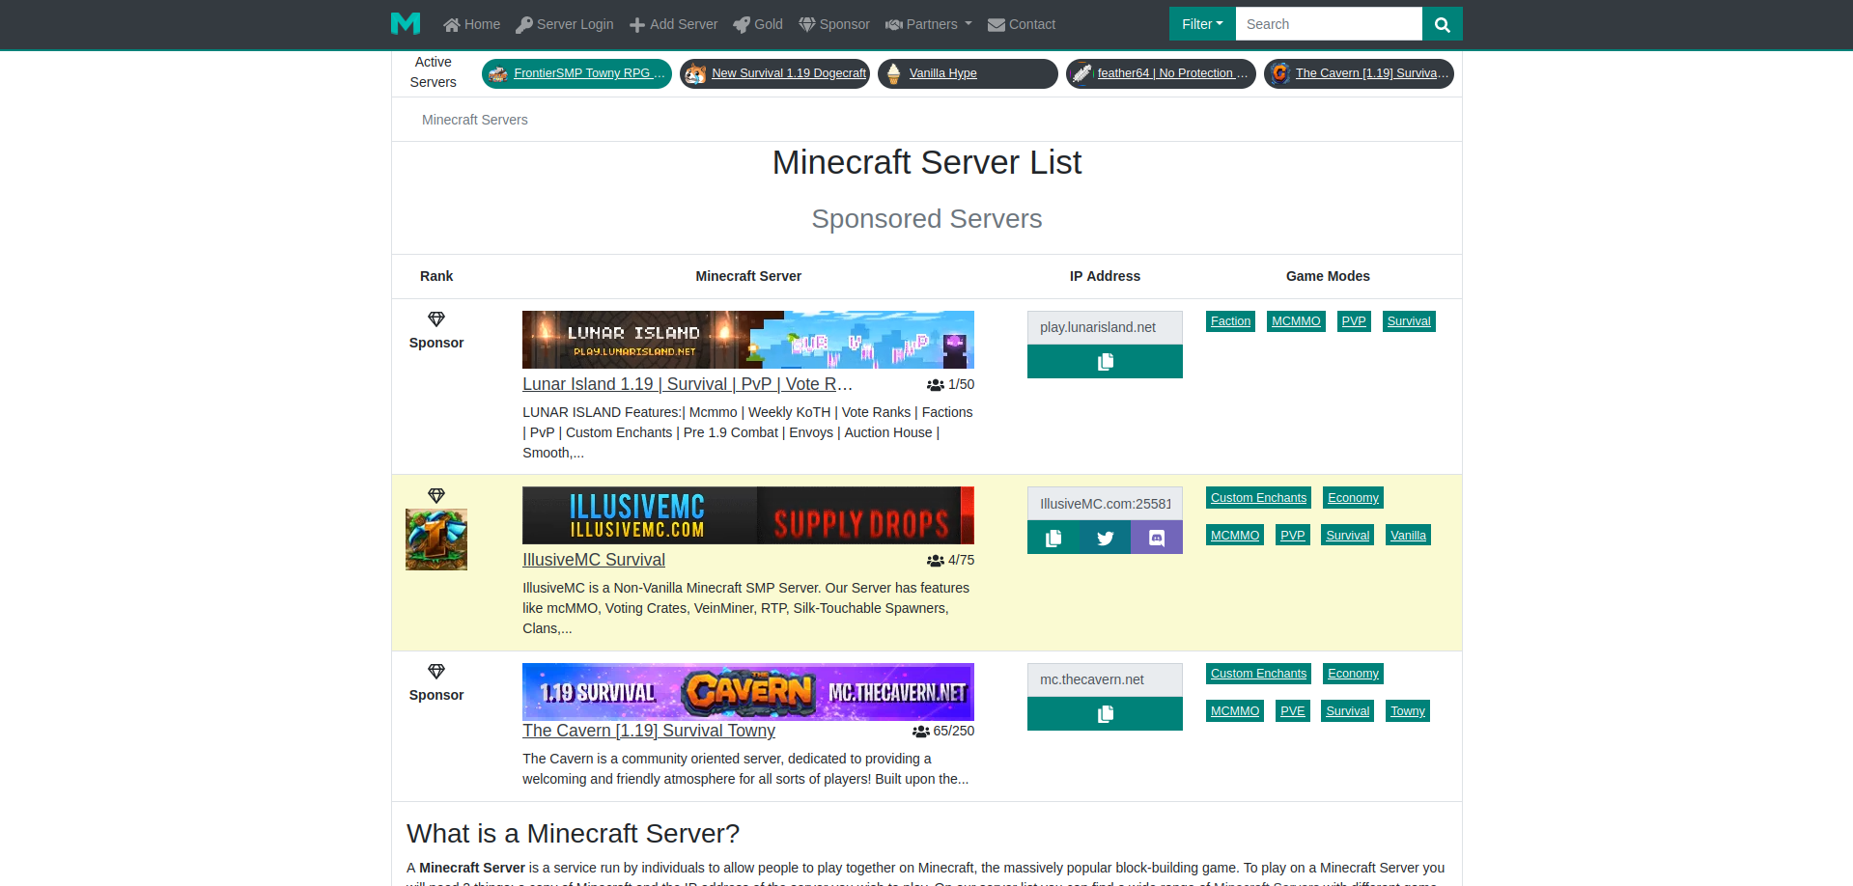Click the players icon next to 65/250
The height and width of the screenshot is (886, 1853).
[x=920, y=731]
